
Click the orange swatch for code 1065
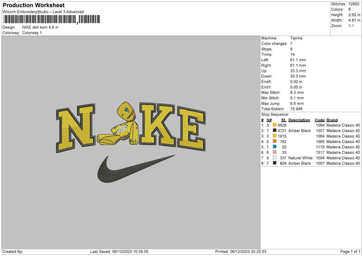(275, 141)
